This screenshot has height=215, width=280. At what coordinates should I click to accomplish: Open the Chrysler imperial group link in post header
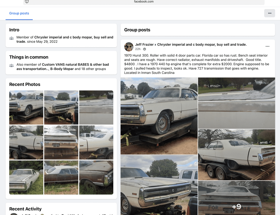(202, 45)
